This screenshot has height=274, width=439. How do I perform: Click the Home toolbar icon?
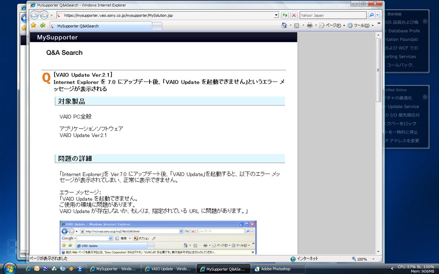(x=284, y=26)
